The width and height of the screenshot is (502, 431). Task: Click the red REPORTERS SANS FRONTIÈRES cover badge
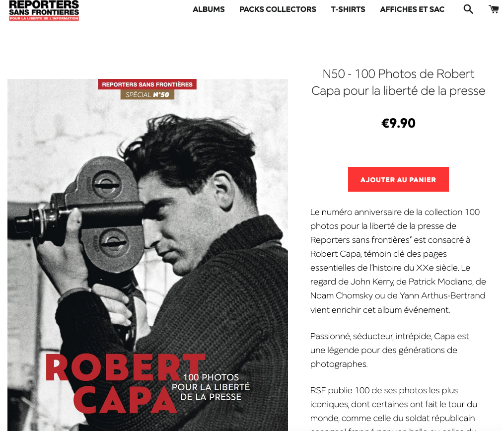[x=147, y=84]
